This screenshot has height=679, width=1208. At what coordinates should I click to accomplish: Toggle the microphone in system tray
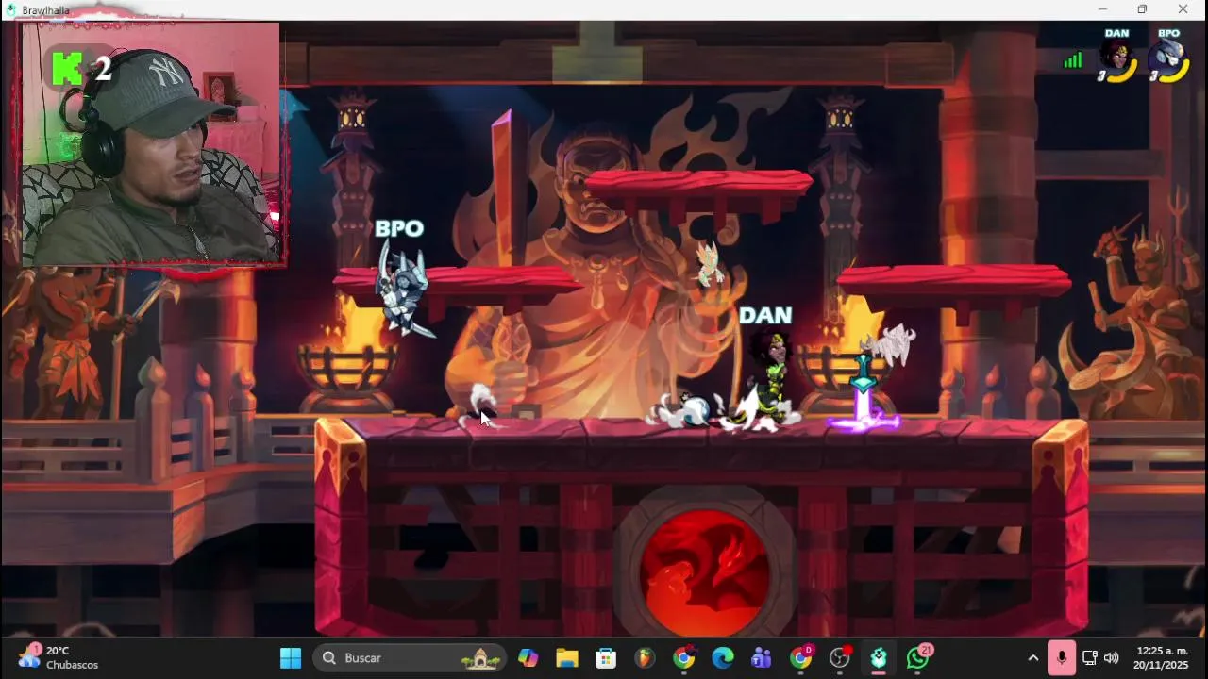click(1062, 658)
